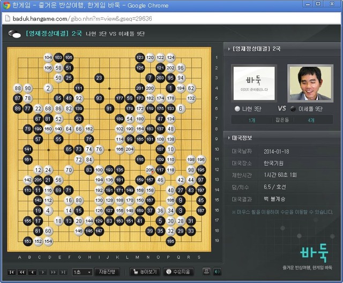
Task: Click the browser address bar URL
Action: (82, 19)
